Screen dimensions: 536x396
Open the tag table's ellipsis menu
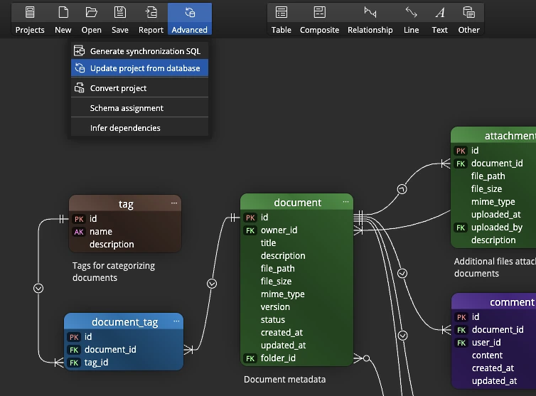(174, 203)
